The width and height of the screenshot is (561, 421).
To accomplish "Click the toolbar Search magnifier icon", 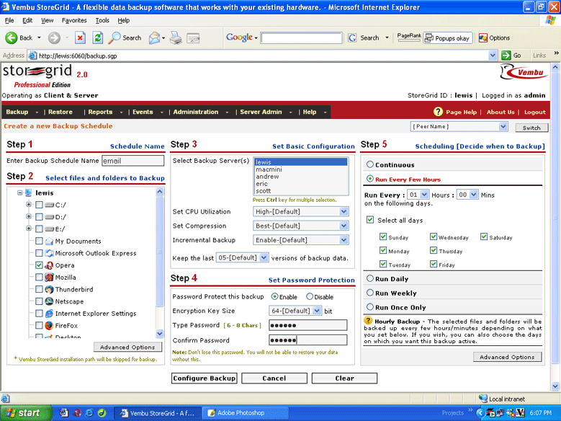I will (x=114, y=37).
